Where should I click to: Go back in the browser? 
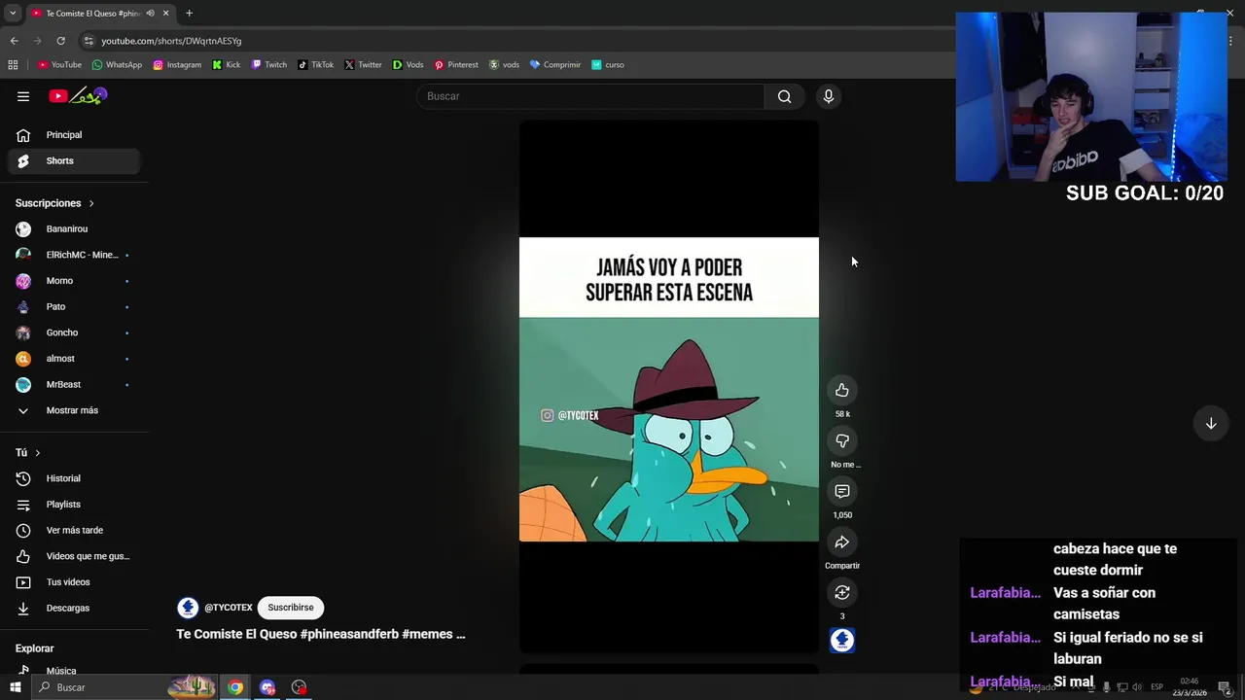click(14, 41)
